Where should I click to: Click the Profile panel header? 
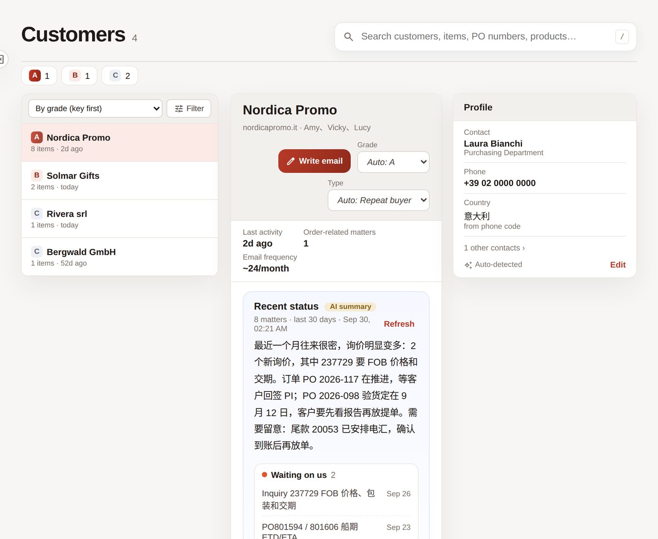click(x=545, y=108)
